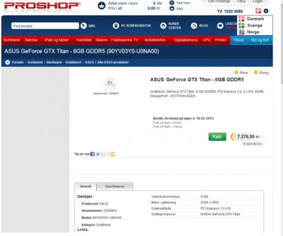This screenshot has width=283, height=236.
Task: Open Alle ASUS produkter link
Action: (113, 62)
